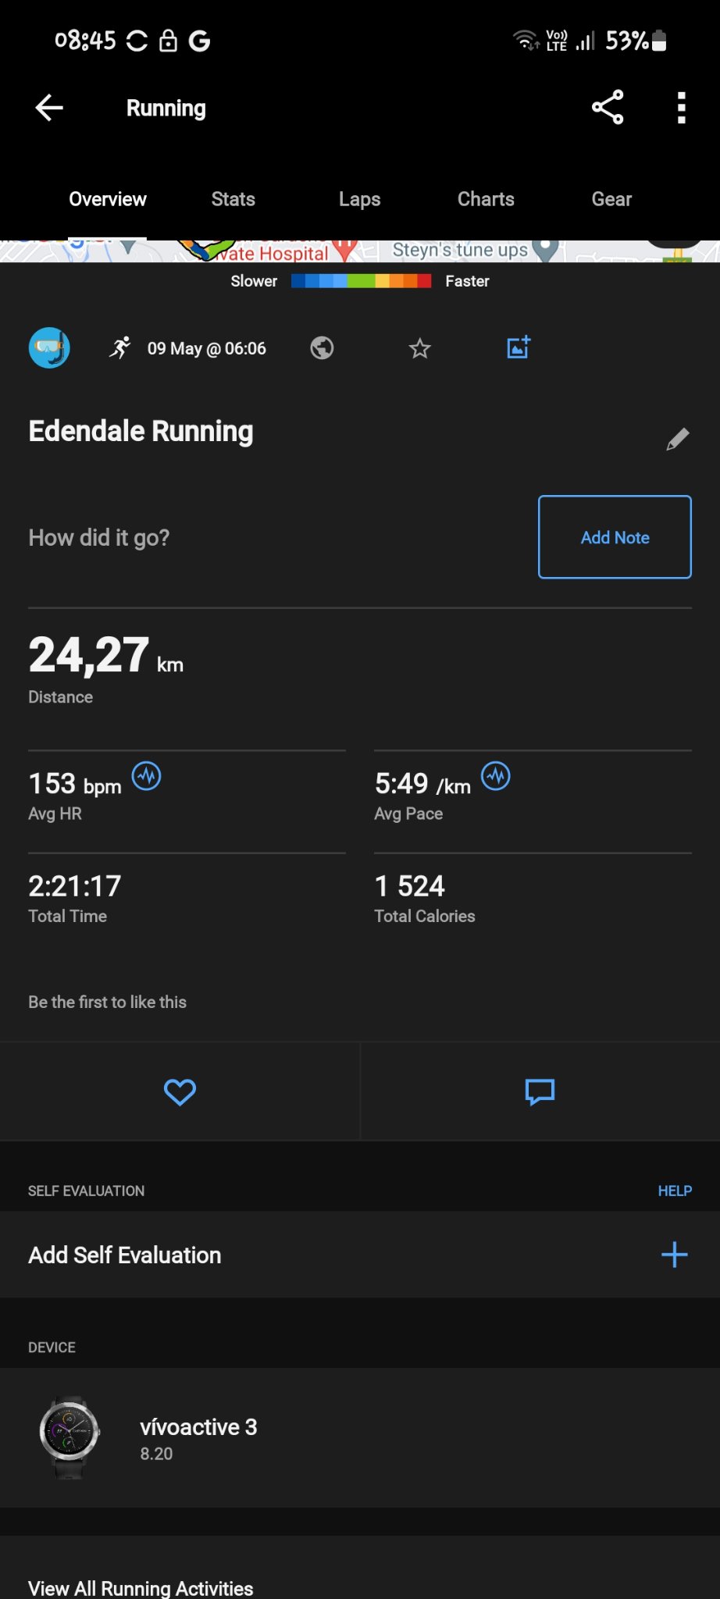Expand Add Self Evaluation with plus

coord(674,1255)
